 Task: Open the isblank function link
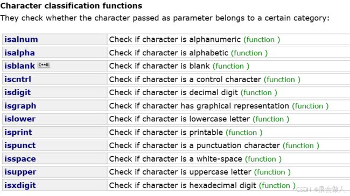(x=19, y=66)
